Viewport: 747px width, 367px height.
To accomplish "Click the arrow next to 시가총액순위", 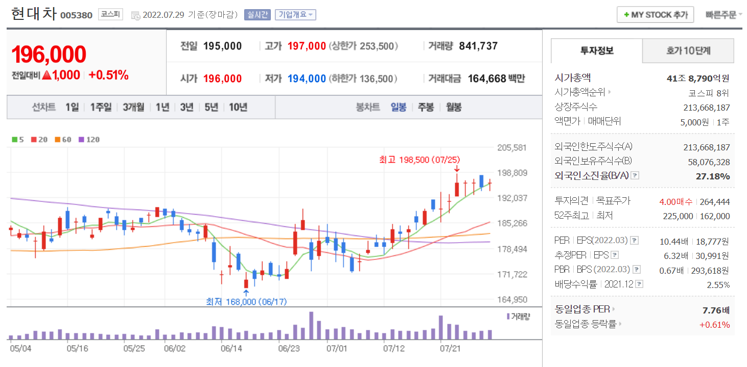I will 609,92.
